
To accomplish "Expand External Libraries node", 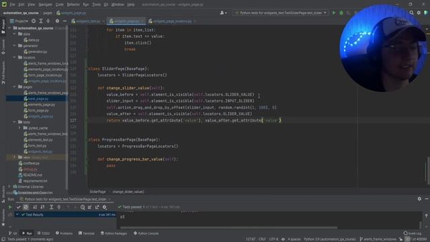I will (9, 187).
